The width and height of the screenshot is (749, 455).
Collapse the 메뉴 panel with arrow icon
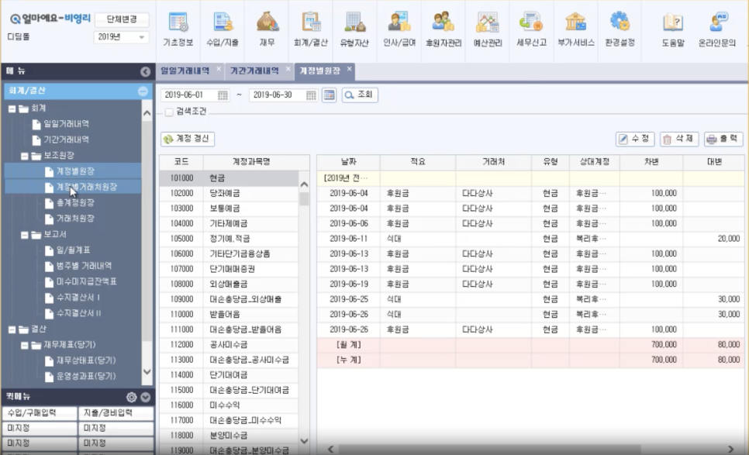[146, 71]
